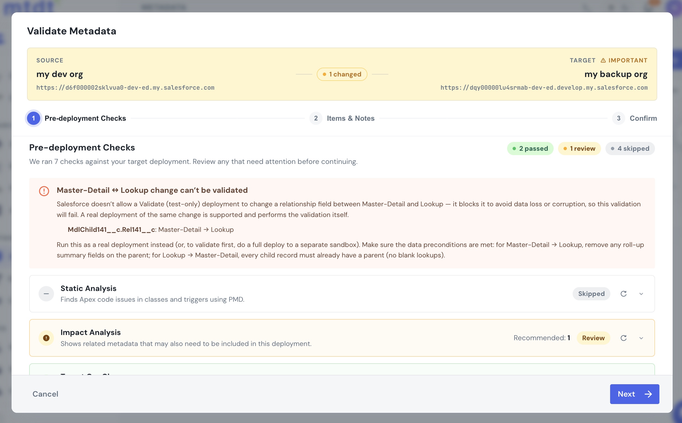The height and width of the screenshot is (423, 682).
Task: Go to Pre-deployment Checks step
Action: 76,118
